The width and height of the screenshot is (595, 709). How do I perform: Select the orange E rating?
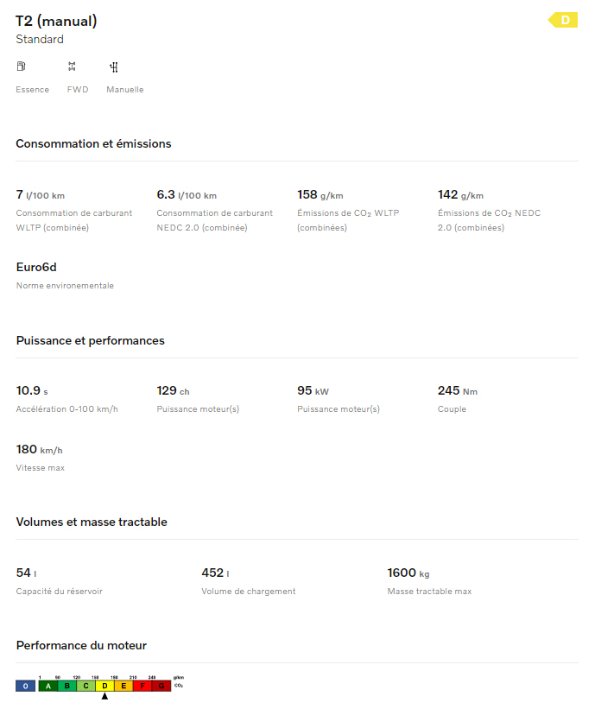[123, 686]
